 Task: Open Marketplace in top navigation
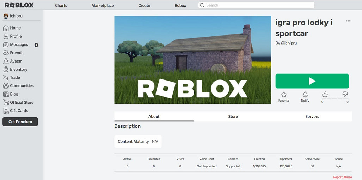coord(103,5)
